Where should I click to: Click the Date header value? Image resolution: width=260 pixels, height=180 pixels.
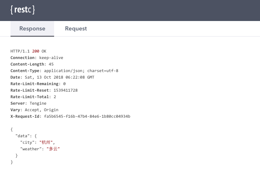coord(60,77)
